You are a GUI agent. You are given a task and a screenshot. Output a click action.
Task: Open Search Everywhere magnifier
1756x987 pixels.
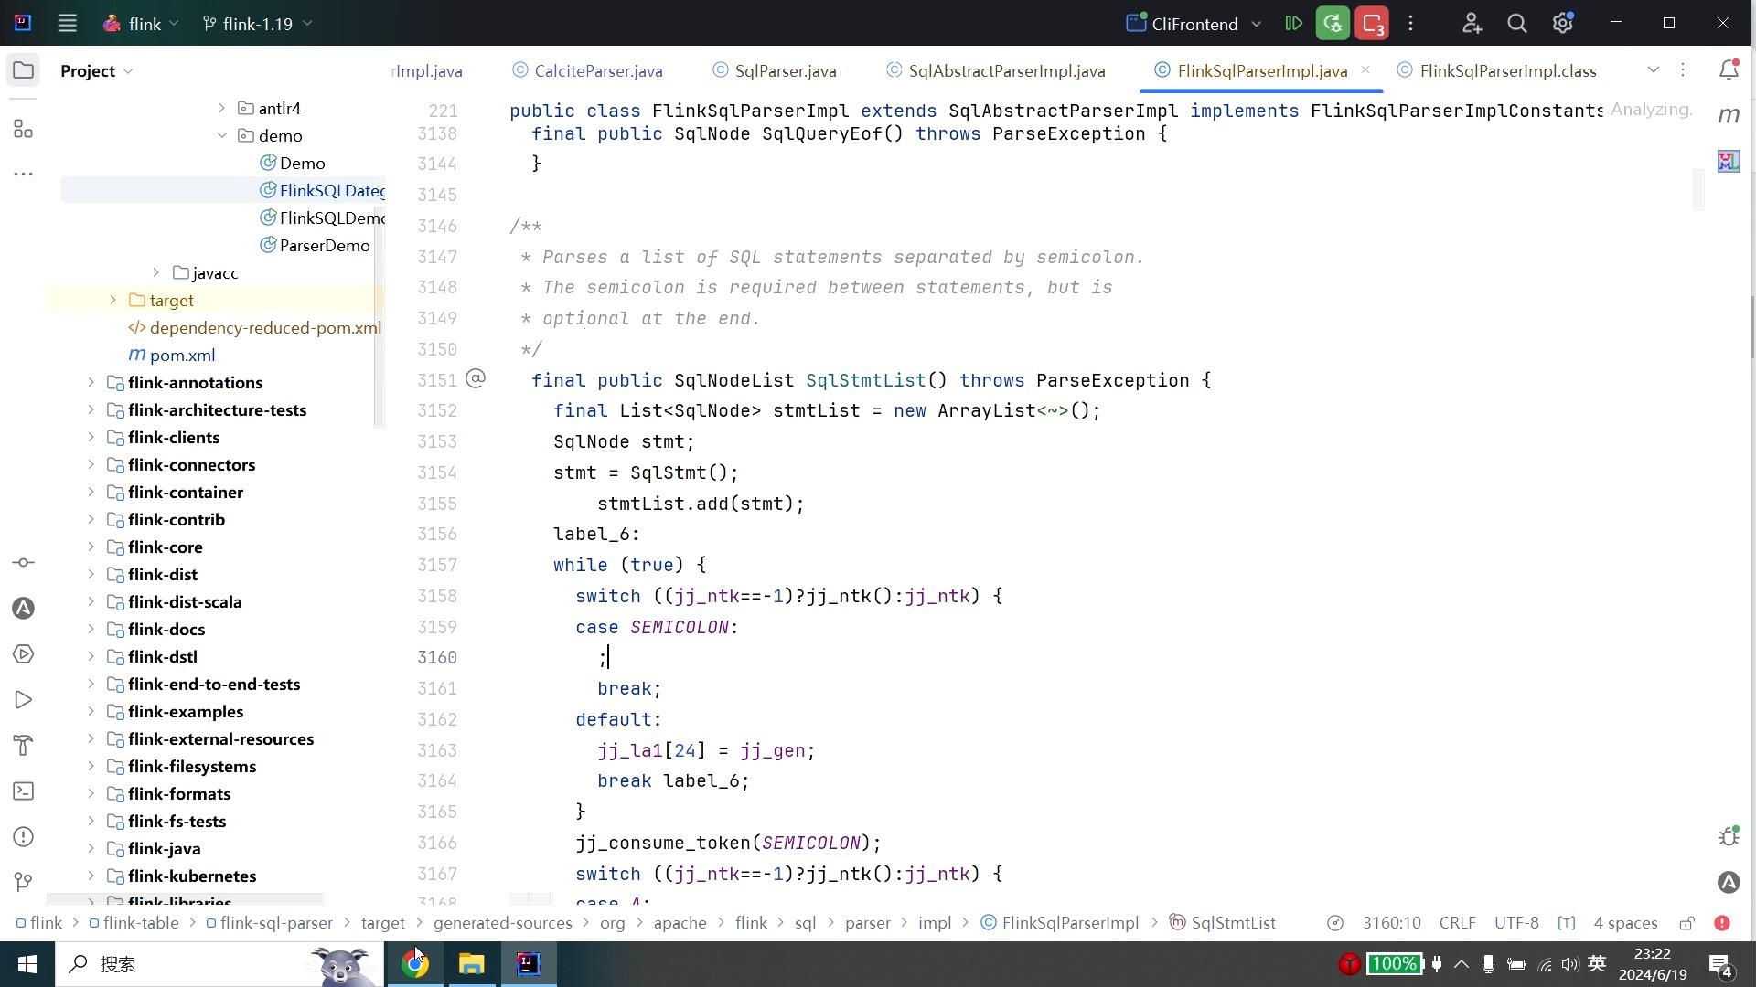(1517, 24)
